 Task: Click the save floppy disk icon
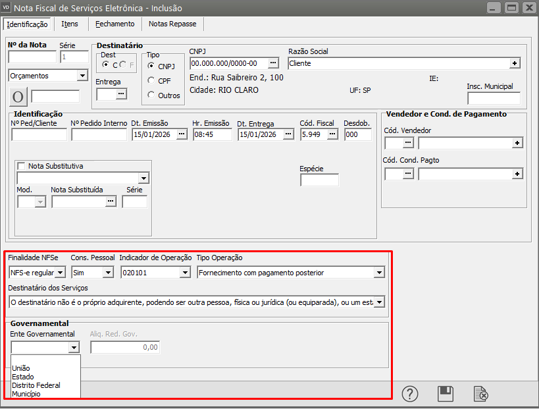446,394
